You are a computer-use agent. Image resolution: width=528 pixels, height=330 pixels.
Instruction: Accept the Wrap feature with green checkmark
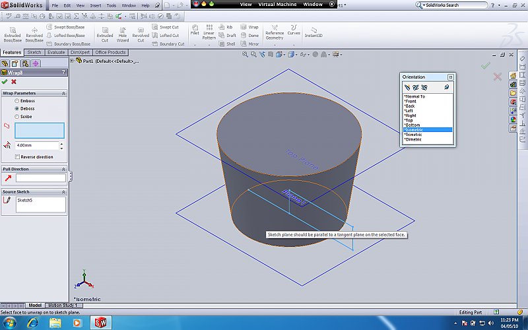[5, 82]
